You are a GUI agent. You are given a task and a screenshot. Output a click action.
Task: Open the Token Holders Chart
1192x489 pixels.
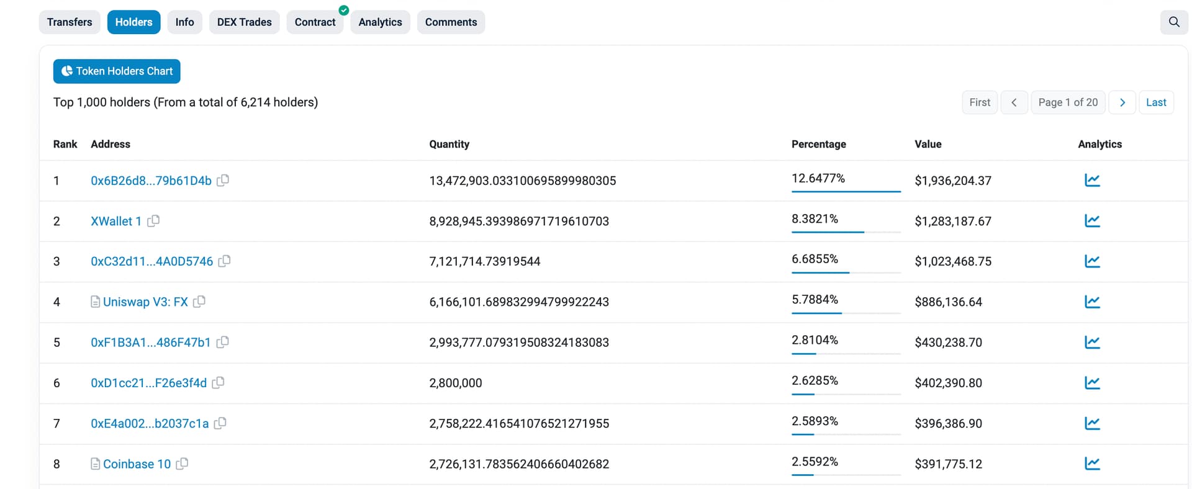pos(117,71)
